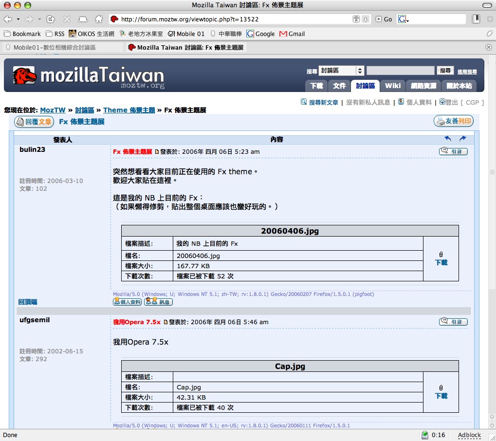Click the site search text field
The height and width of the screenshot is (441, 496).
[x=400, y=71]
